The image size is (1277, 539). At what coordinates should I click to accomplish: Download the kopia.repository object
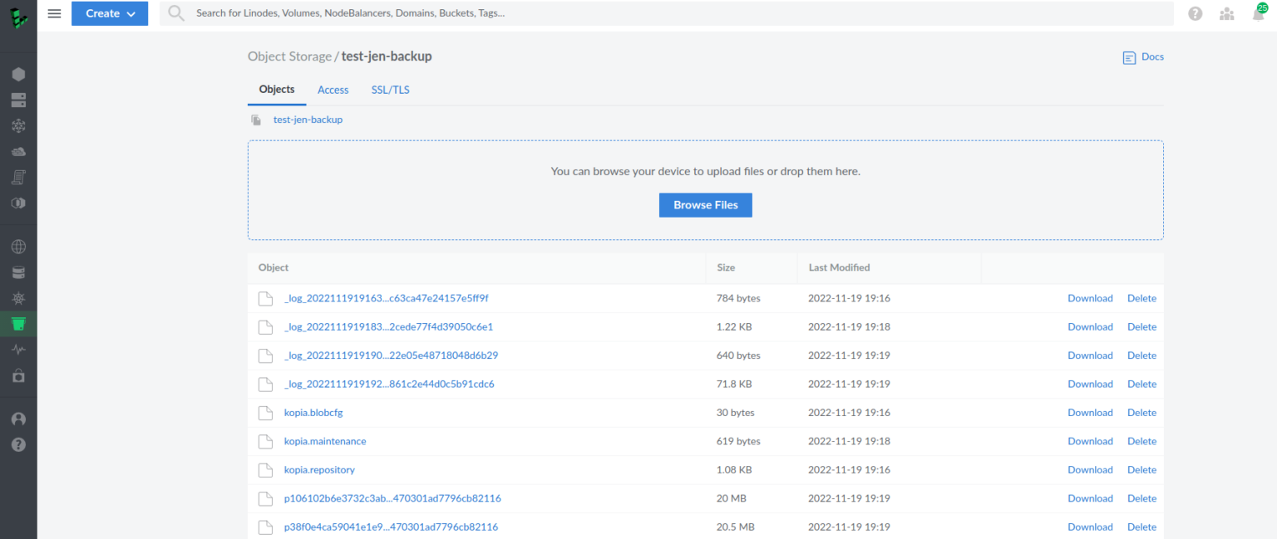[x=1090, y=469]
